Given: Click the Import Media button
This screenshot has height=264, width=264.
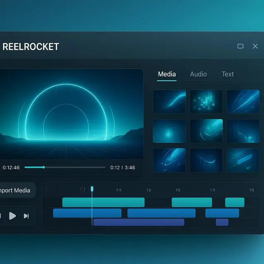Looking at the screenshot, I should [x=18, y=190].
